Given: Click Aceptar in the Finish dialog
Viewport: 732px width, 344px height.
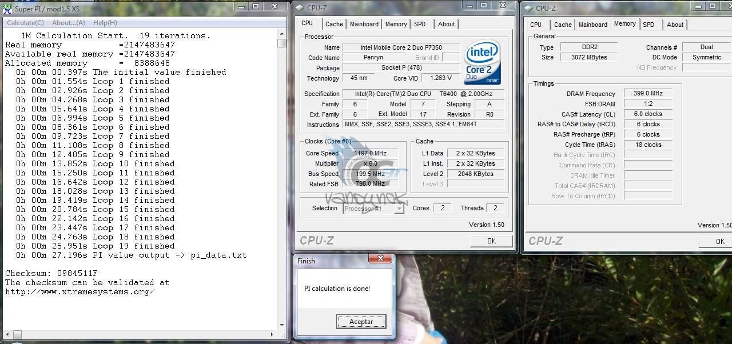Looking at the screenshot, I should [x=361, y=322].
